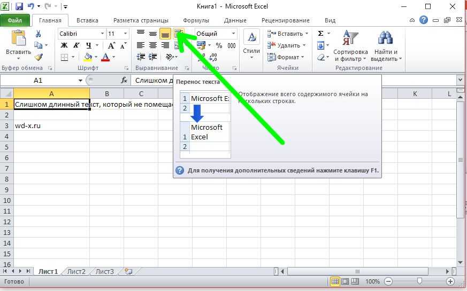Apply the accounting number format icon
Image resolution: width=467 pixels, height=291 pixels.
click(201, 45)
